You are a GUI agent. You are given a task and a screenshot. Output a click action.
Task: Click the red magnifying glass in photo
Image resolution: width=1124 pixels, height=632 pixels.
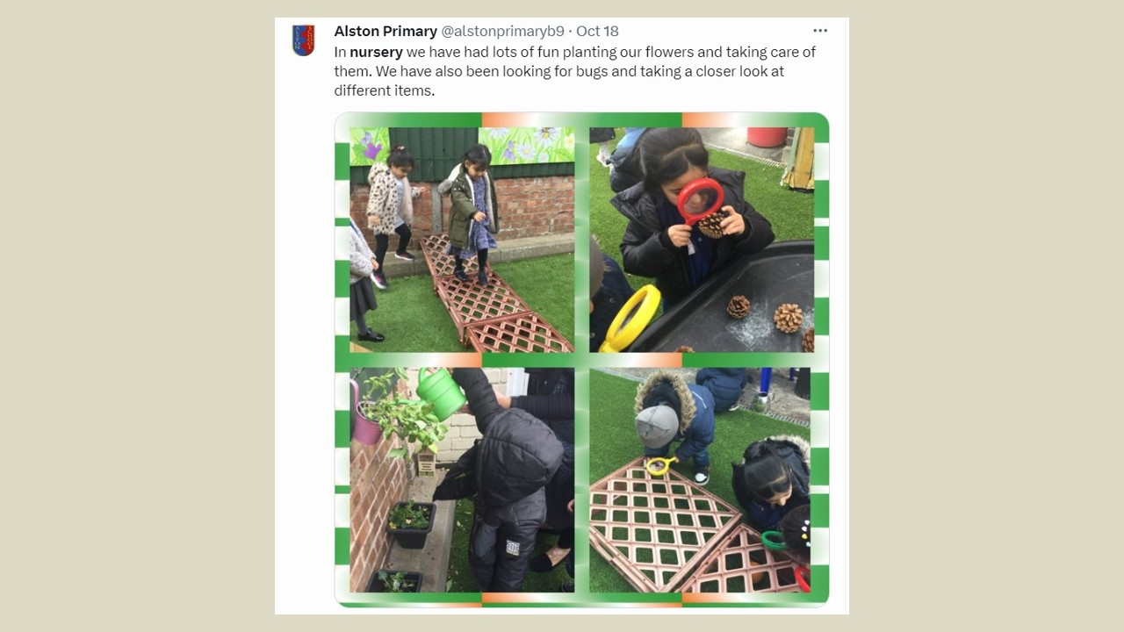[700, 200]
